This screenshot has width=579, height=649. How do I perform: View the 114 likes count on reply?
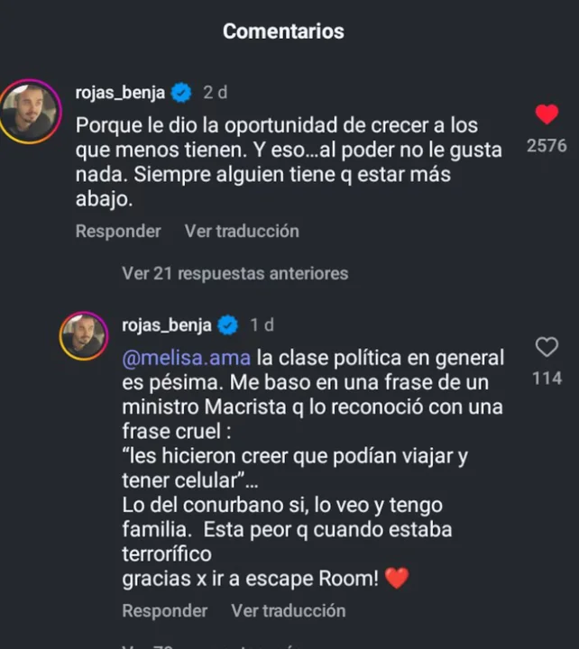tap(547, 378)
